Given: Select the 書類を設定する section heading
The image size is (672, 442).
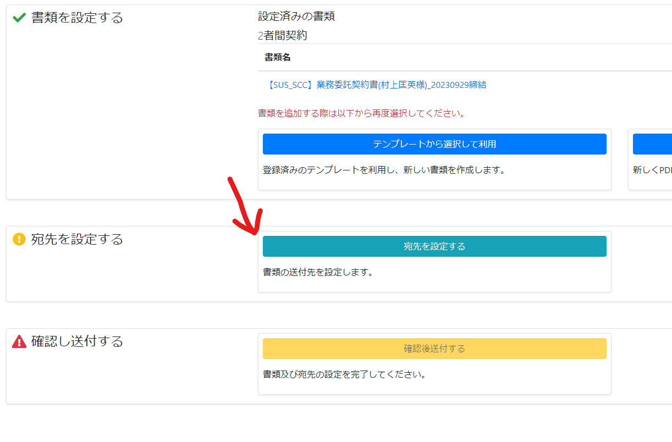Looking at the screenshot, I should point(77,18).
